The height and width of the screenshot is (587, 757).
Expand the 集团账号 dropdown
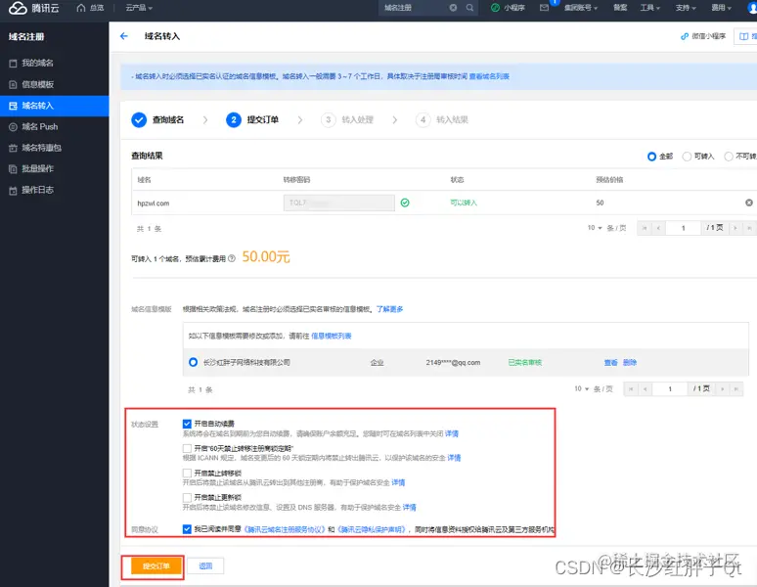coord(581,8)
